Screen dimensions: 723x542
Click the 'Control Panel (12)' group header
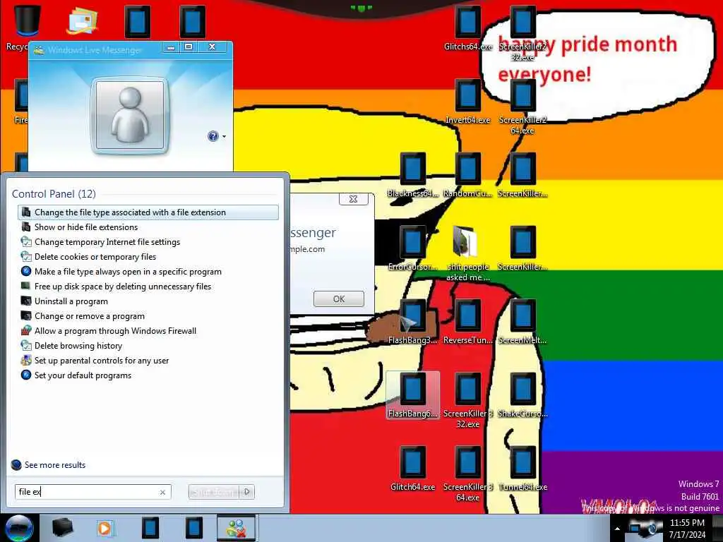[x=54, y=194]
